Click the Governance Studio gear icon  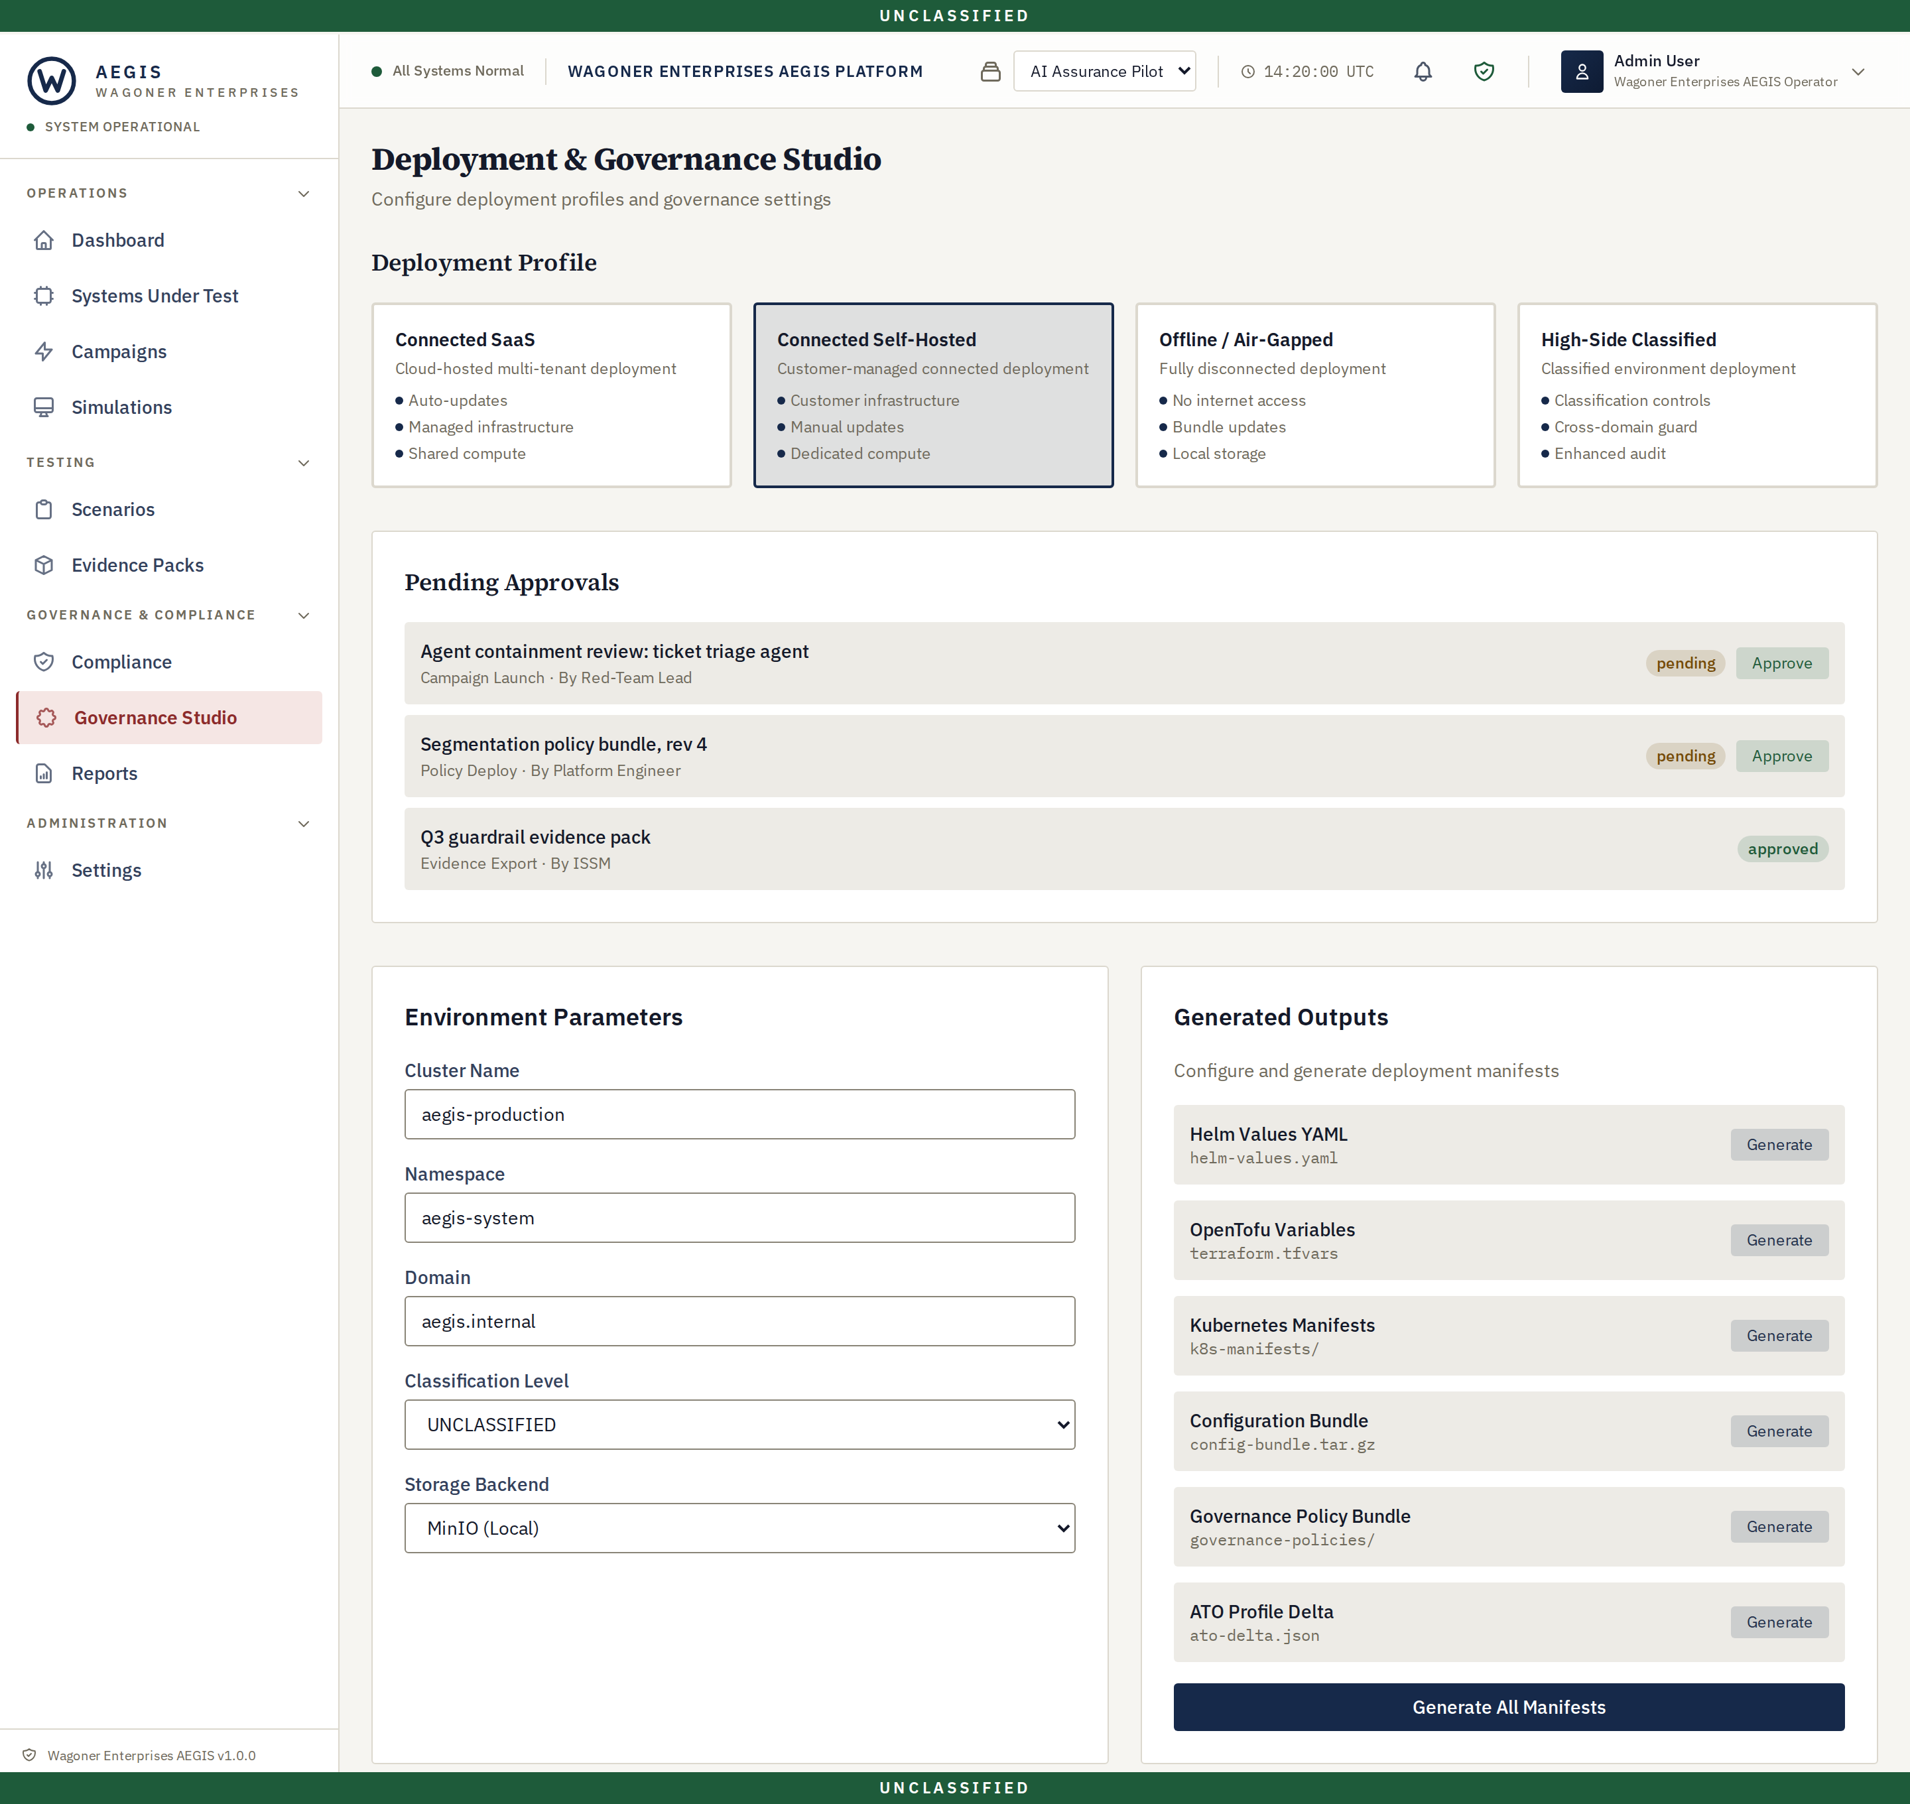click(46, 718)
